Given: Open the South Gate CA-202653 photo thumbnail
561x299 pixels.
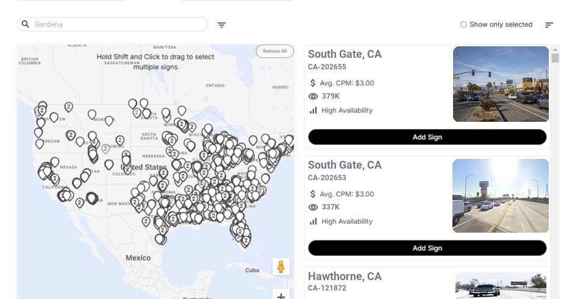Looking at the screenshot, I should coord(501,195).
